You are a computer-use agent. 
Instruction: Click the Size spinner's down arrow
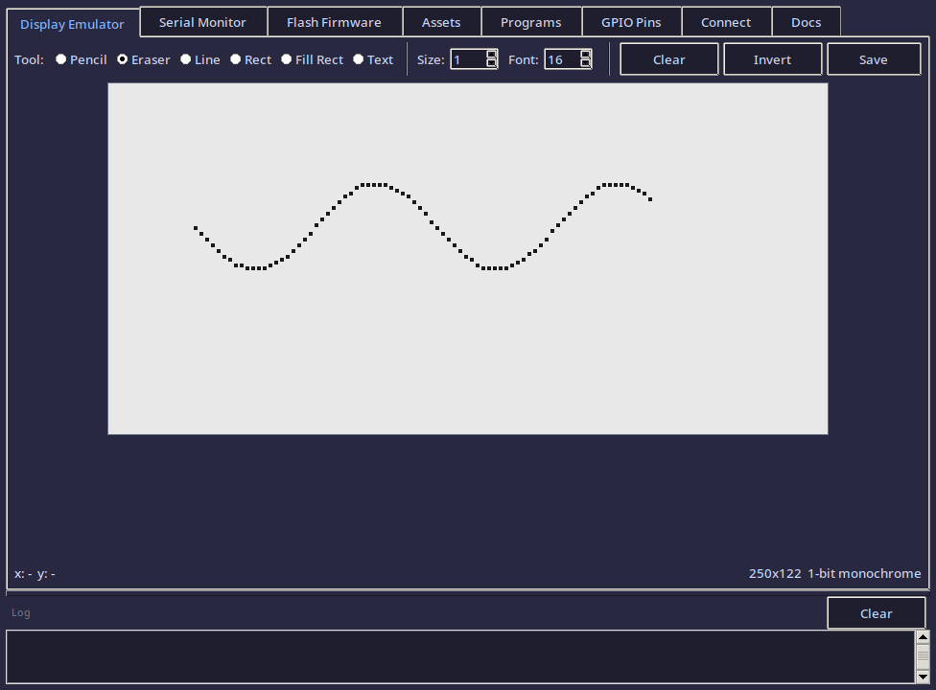point(490,63)
